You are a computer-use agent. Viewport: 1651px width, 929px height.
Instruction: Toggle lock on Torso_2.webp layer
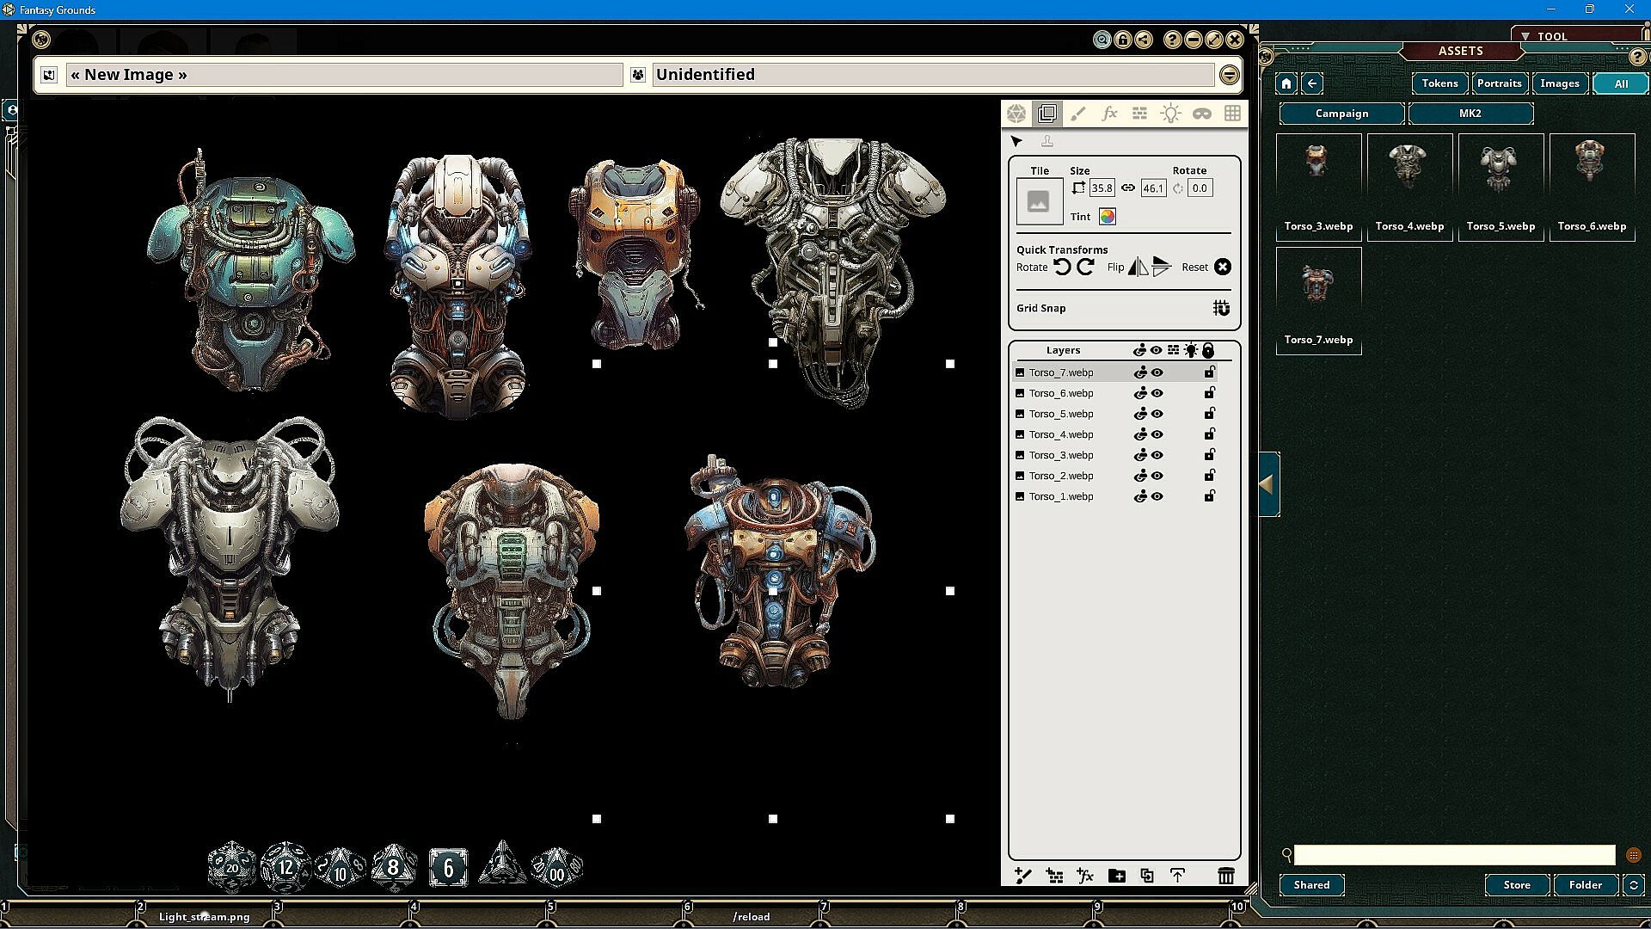[x=1209, y=476]
